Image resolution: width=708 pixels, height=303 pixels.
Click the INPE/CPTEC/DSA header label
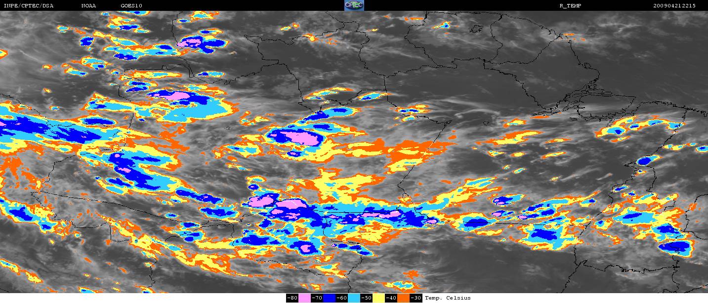28,6
